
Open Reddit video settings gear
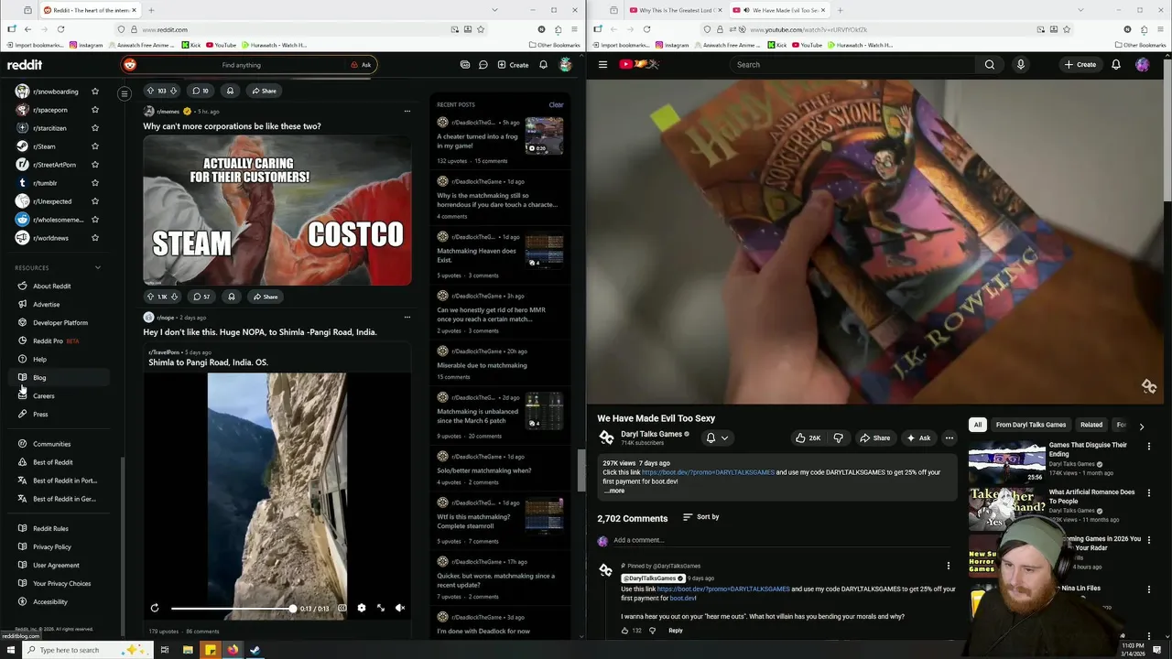361,608
